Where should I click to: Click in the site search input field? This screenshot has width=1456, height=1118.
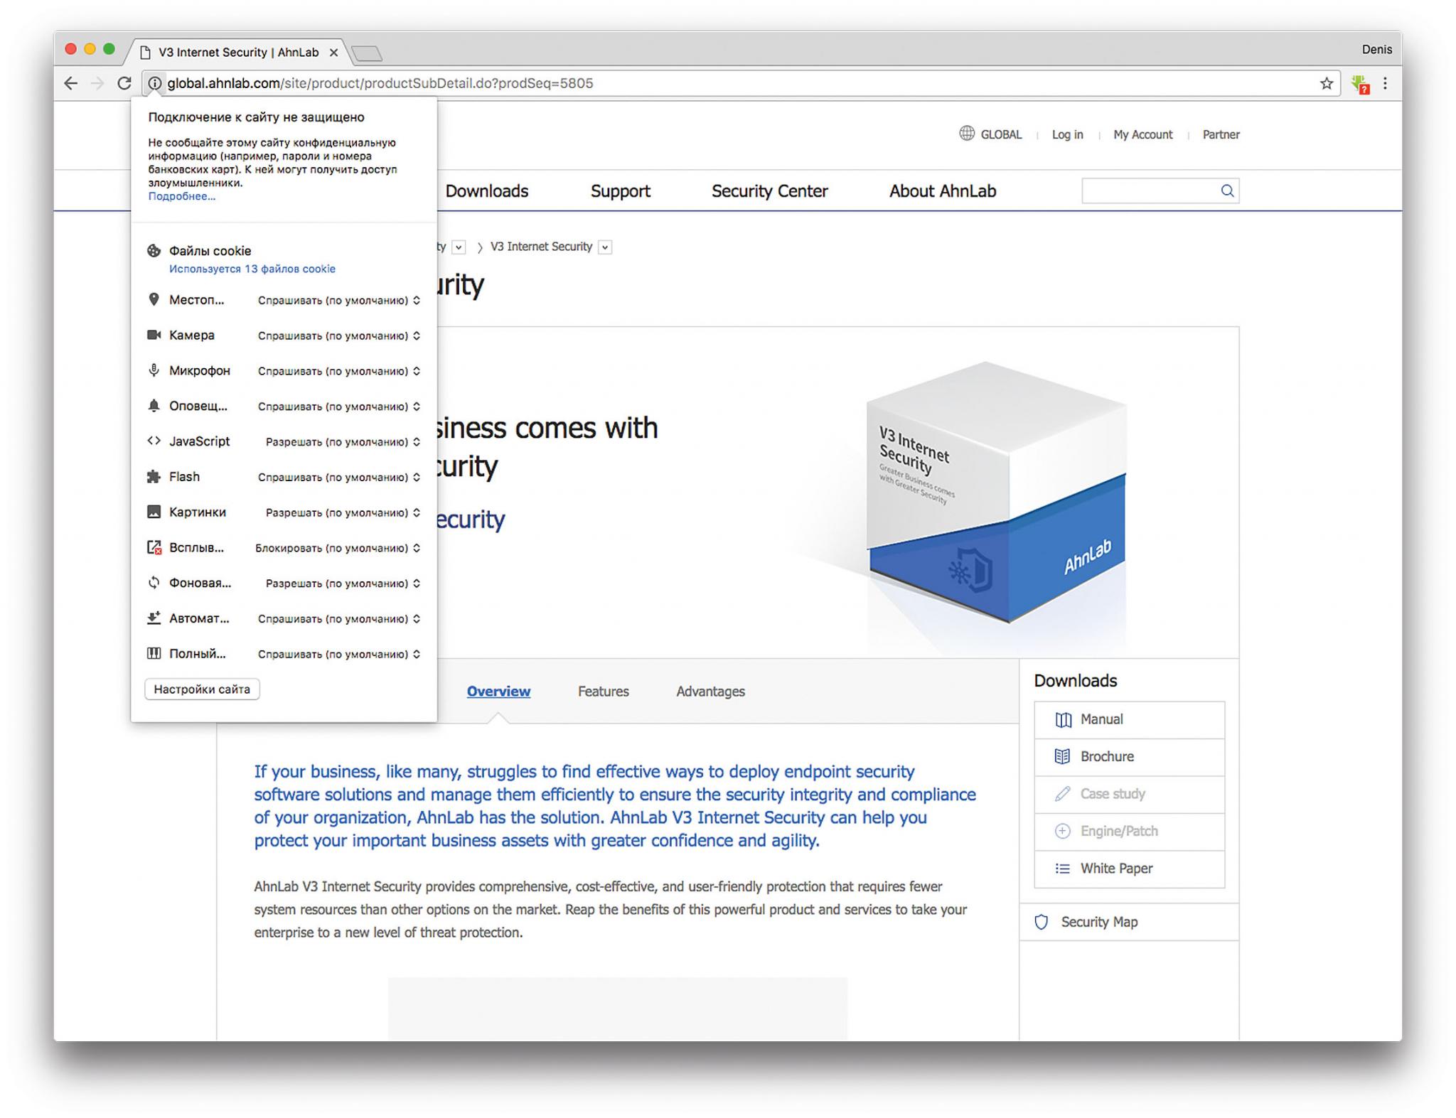click(1148, 190)
